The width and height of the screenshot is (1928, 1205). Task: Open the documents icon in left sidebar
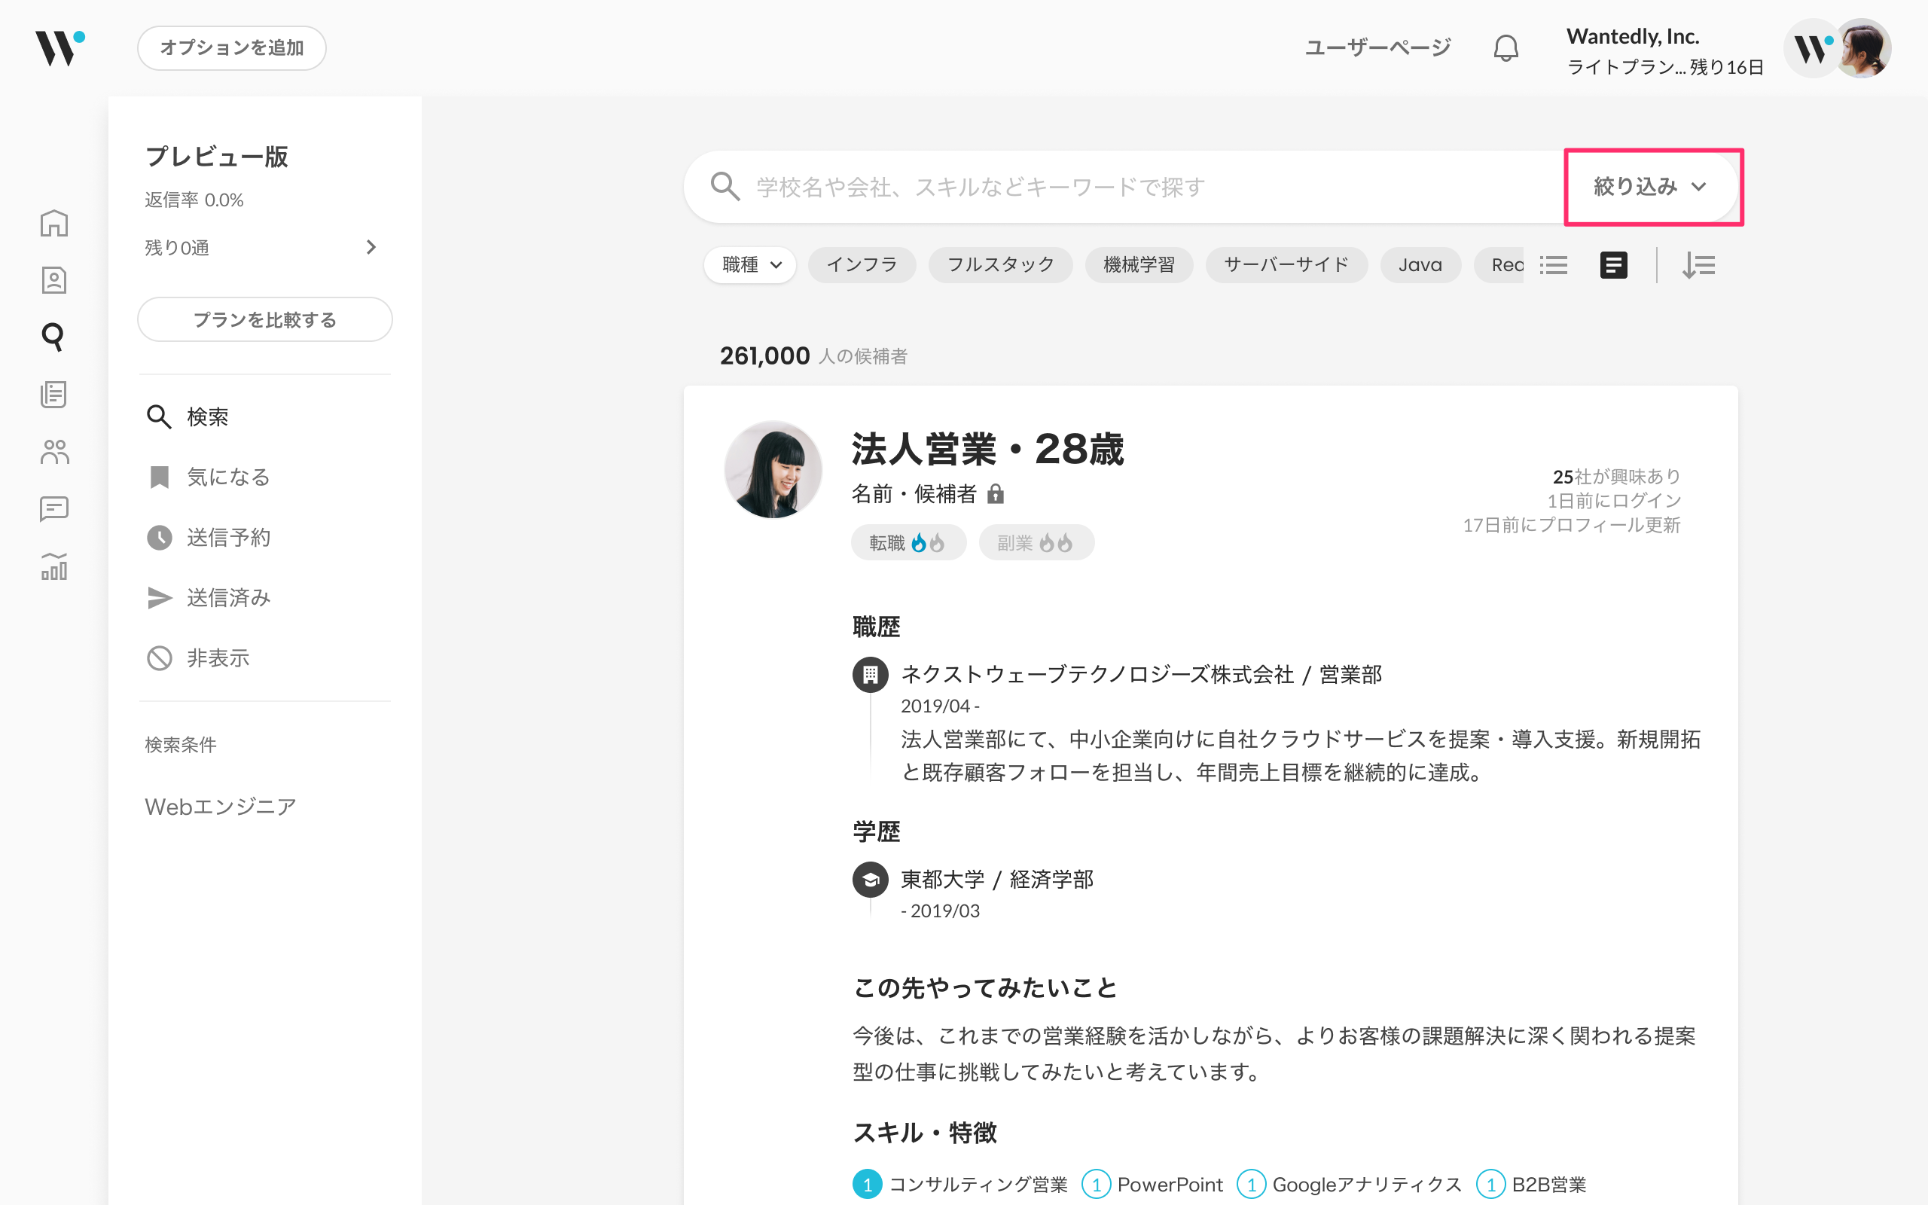tap(54, 395)
